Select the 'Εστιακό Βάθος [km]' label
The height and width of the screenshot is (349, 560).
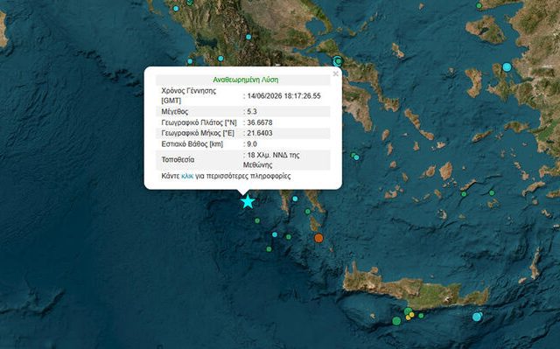(x=192, y=143)
